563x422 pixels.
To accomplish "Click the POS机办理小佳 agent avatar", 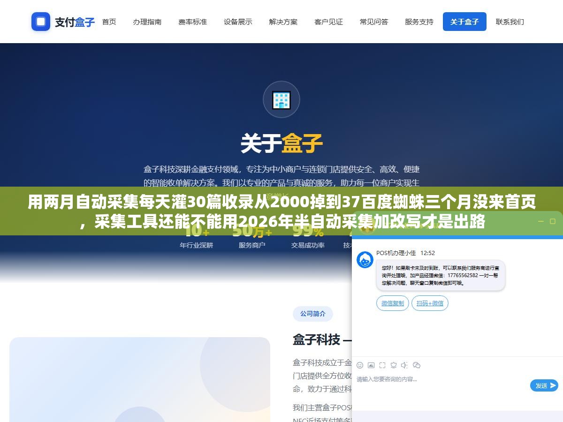I will coord(365,260).
